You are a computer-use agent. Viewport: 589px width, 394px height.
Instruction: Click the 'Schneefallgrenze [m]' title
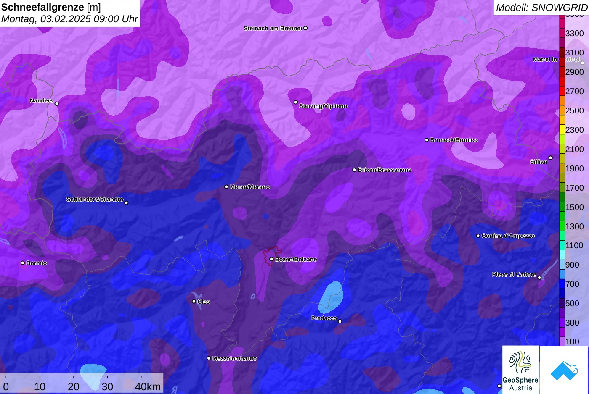click(x=51, y=7)
